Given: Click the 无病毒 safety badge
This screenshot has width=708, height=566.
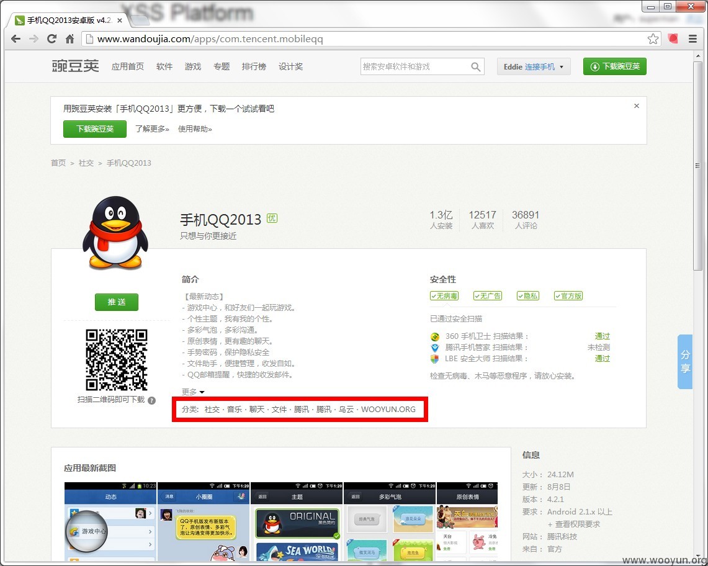Looking at the screenshot, I should [444, 296].
